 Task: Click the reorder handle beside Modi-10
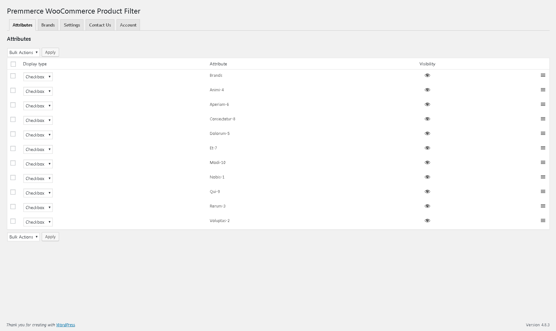(x=543, y=162)
